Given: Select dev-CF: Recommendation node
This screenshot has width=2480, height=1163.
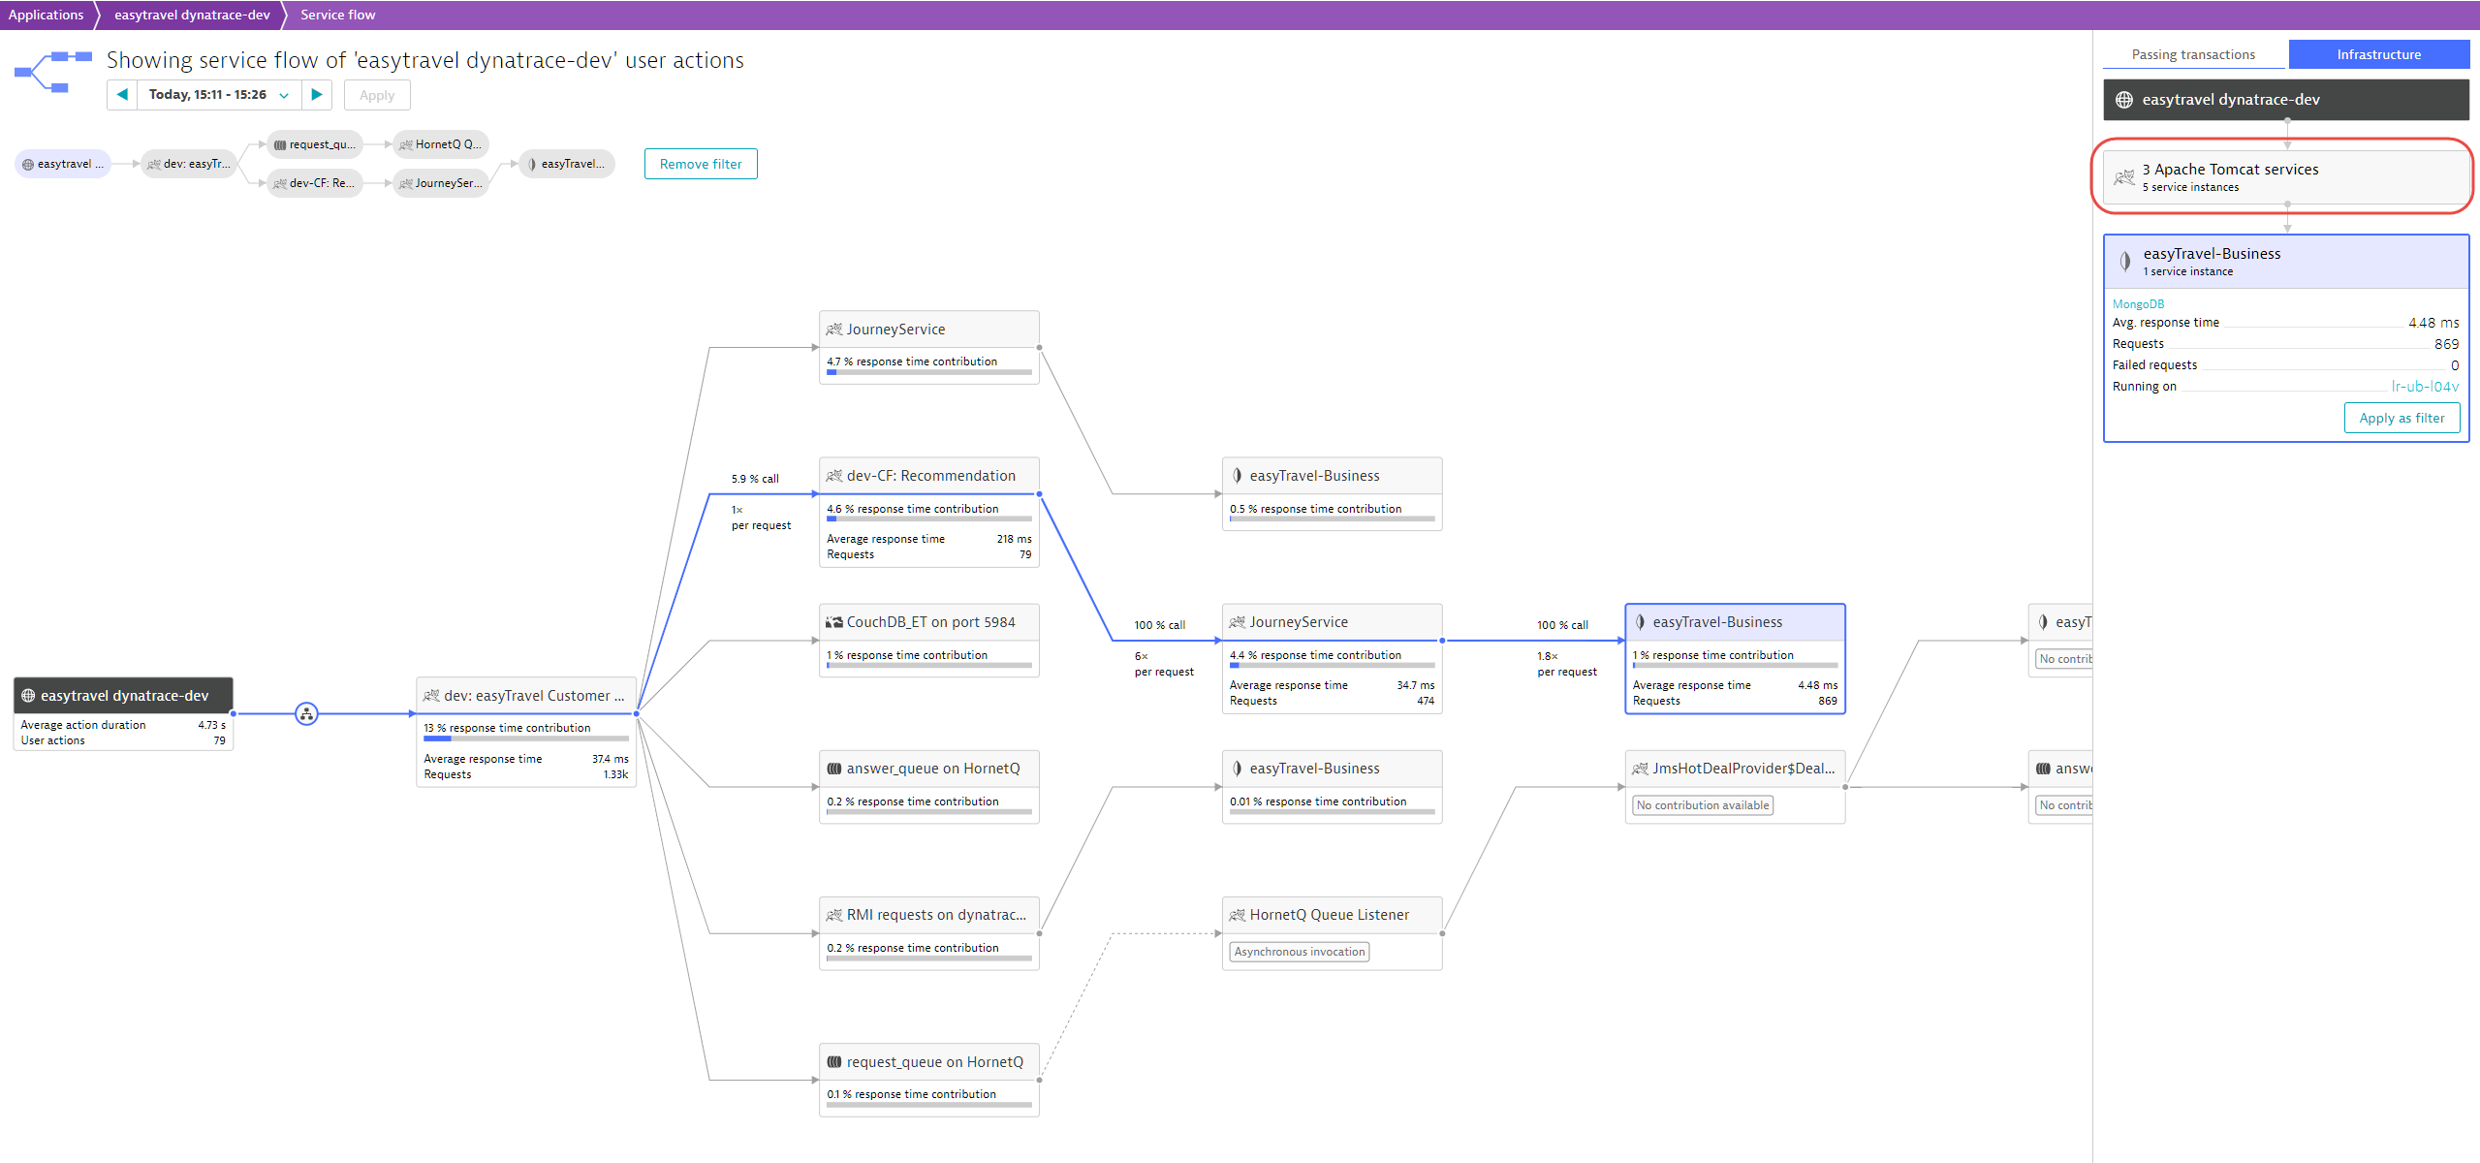Looking at the screenshot, I should coord(929,512).
